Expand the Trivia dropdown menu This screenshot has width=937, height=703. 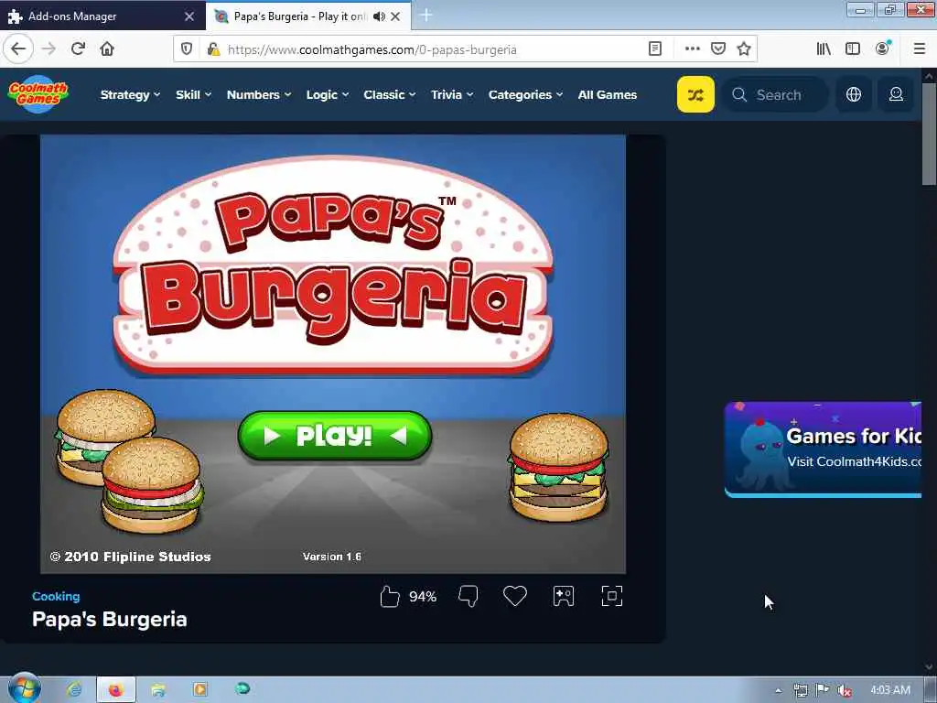pyautogui.click(x=452, y=94)
